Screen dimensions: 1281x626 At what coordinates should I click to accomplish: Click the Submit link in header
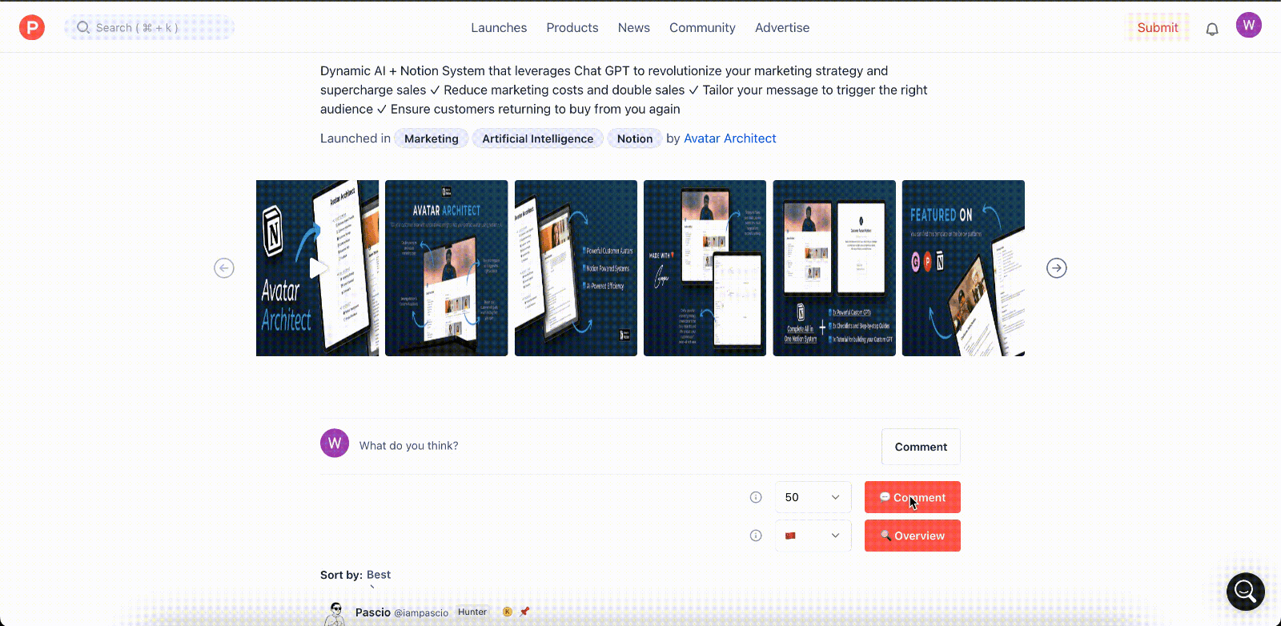click(1157, 27)
